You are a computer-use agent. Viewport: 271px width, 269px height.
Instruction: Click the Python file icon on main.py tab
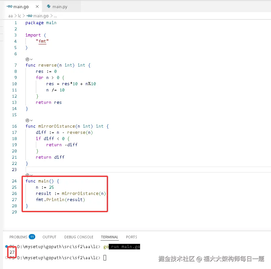49,7
